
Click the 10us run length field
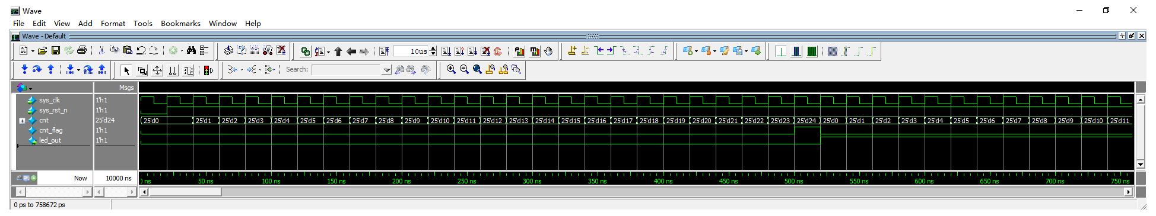[x=411, y=51]
